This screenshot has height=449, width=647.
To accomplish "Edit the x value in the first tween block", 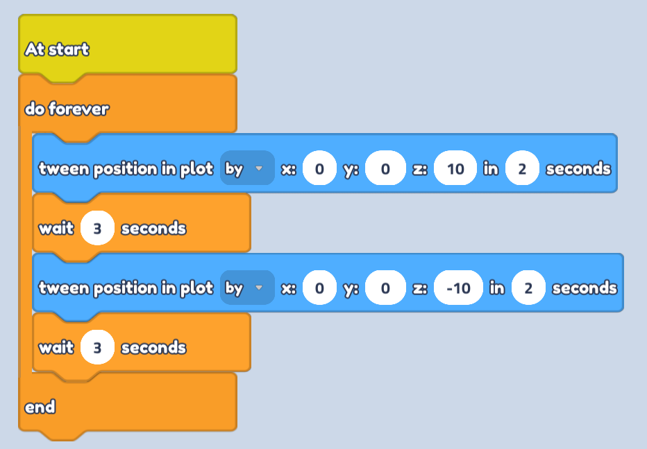I will [319, 168].
